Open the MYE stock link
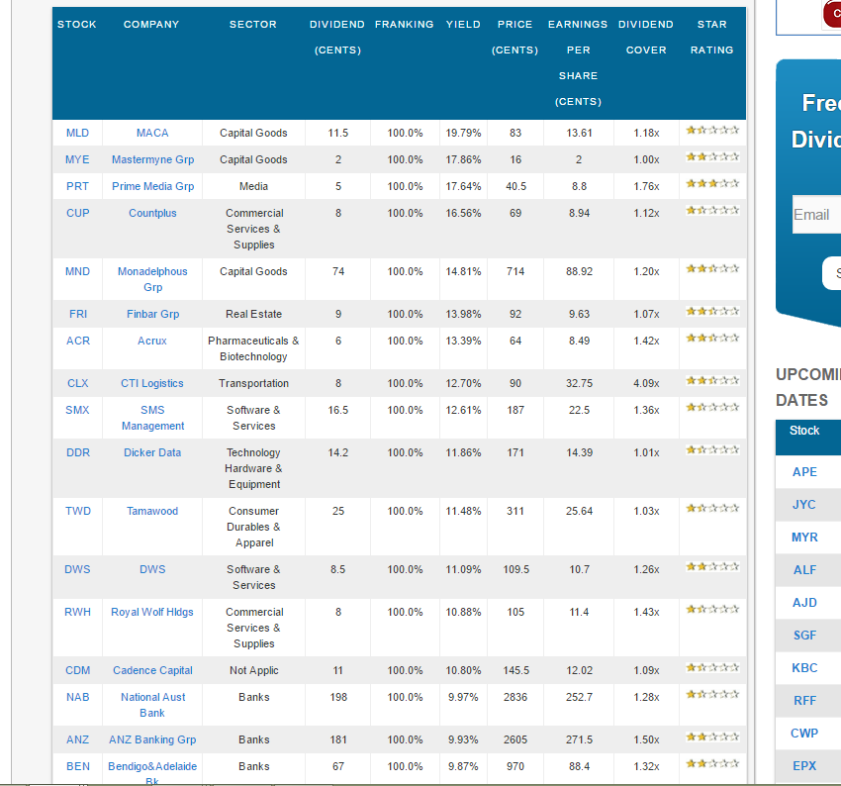The width and height of the screenshot is (841, 786). tap(77, 160)
